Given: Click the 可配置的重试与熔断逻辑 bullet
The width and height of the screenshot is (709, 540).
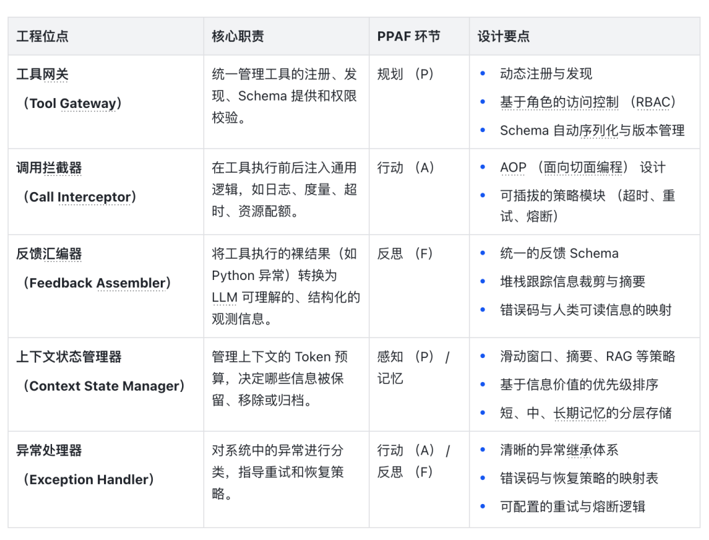Looking at the screenshot, I should coord(572,507).
